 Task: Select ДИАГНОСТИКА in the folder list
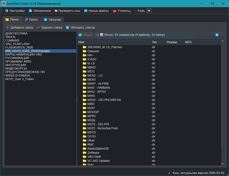coord(17,33)
